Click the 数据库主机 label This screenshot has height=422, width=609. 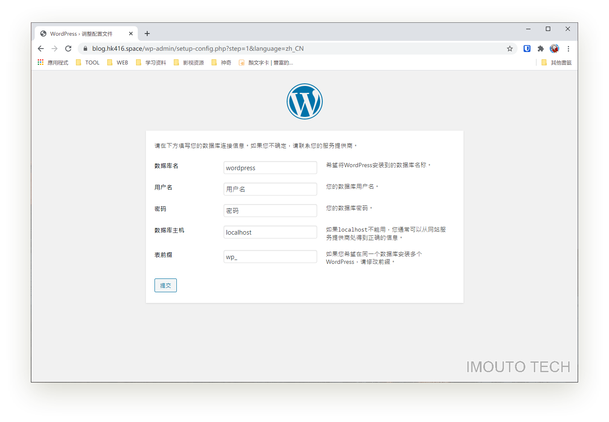[170, 230]
